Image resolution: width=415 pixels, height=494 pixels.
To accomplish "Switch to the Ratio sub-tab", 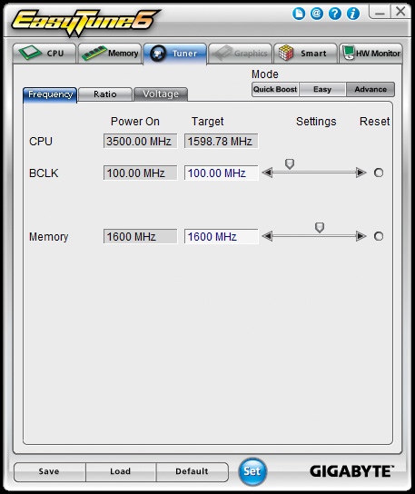I will [105, 94].
